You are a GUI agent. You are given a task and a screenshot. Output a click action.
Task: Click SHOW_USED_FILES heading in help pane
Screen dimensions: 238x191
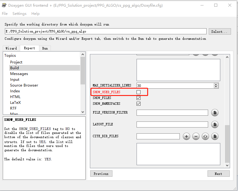20,120
